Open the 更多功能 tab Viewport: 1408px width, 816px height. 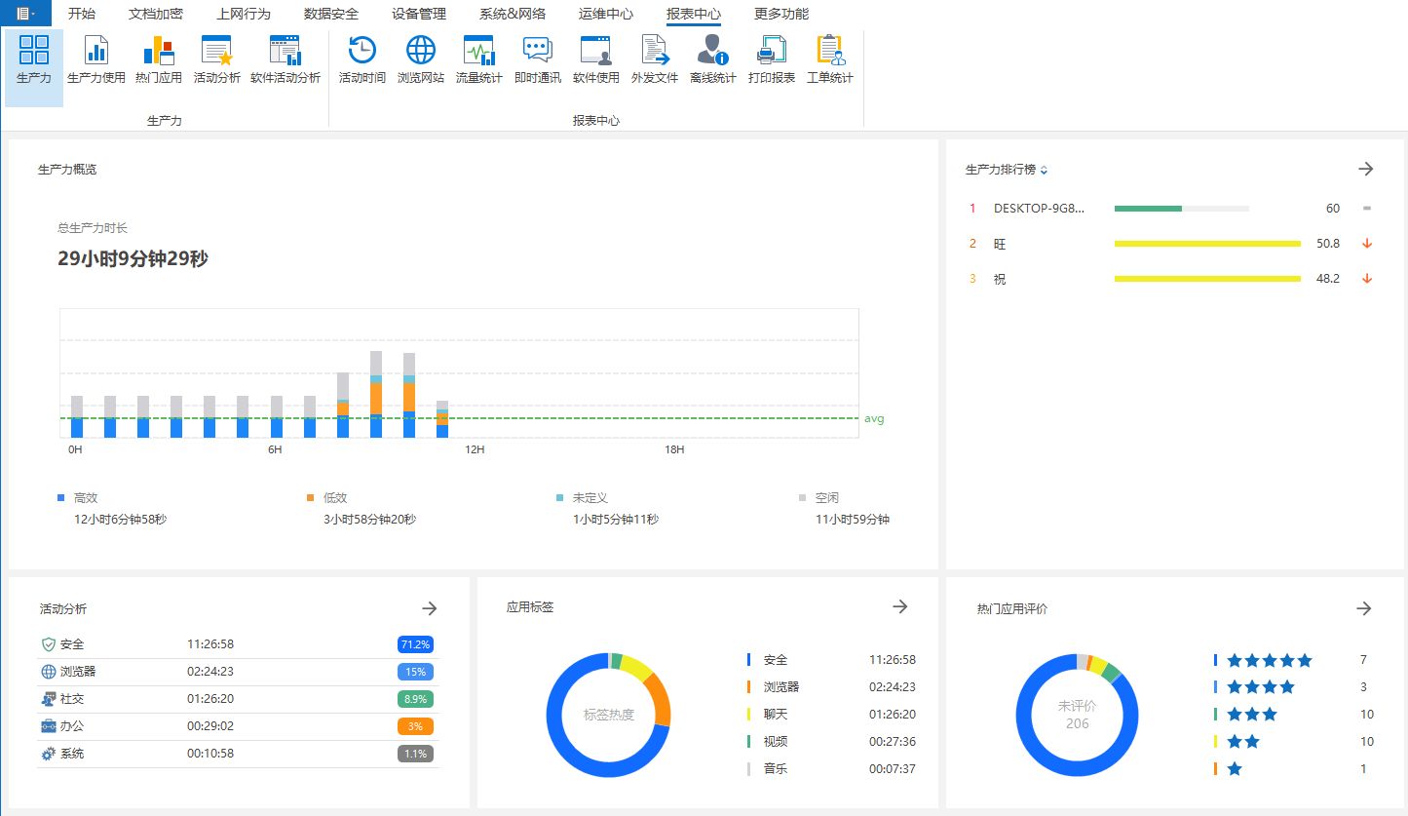pos(781,14)
